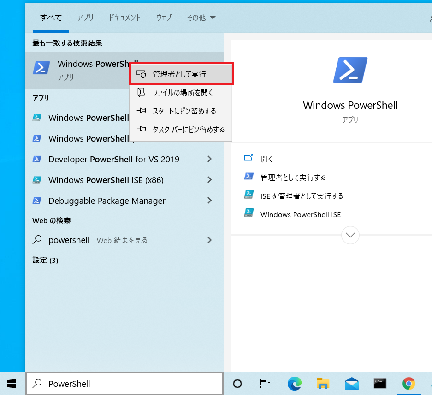The image size is (432, 397).
Task: Expand the その他 filter dropdown
Action: point(201,18)
